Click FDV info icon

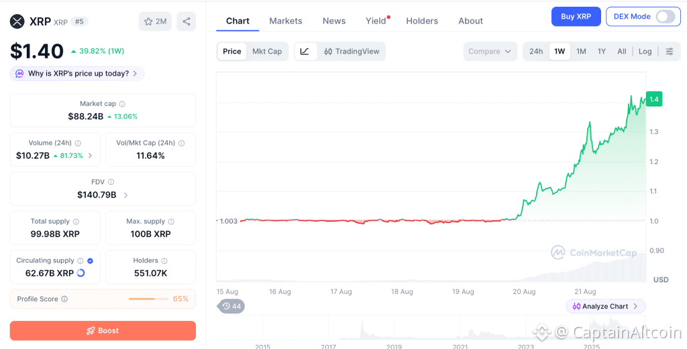111,182
